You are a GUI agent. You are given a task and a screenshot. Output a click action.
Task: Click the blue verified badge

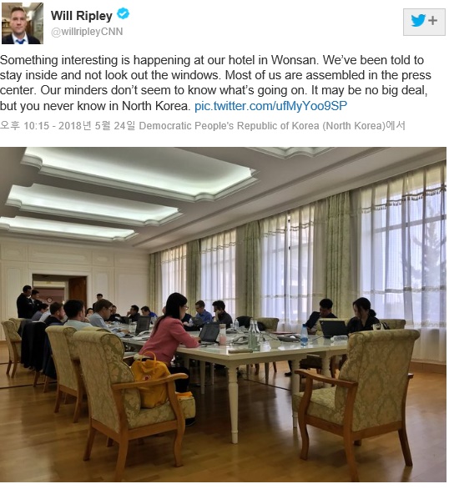[123, 13]
